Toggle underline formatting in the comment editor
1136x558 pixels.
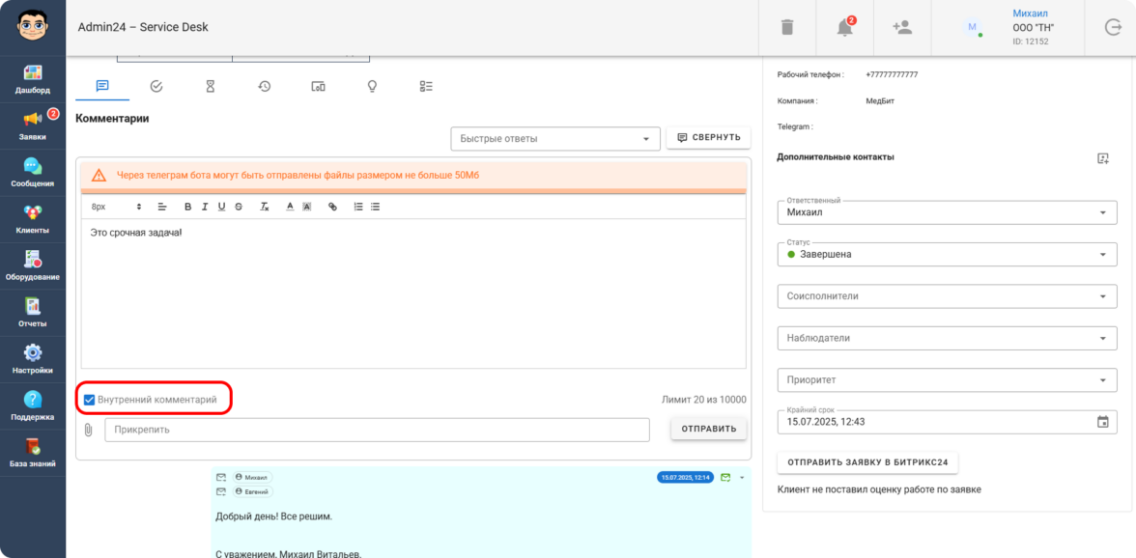[x=221, y=207]
